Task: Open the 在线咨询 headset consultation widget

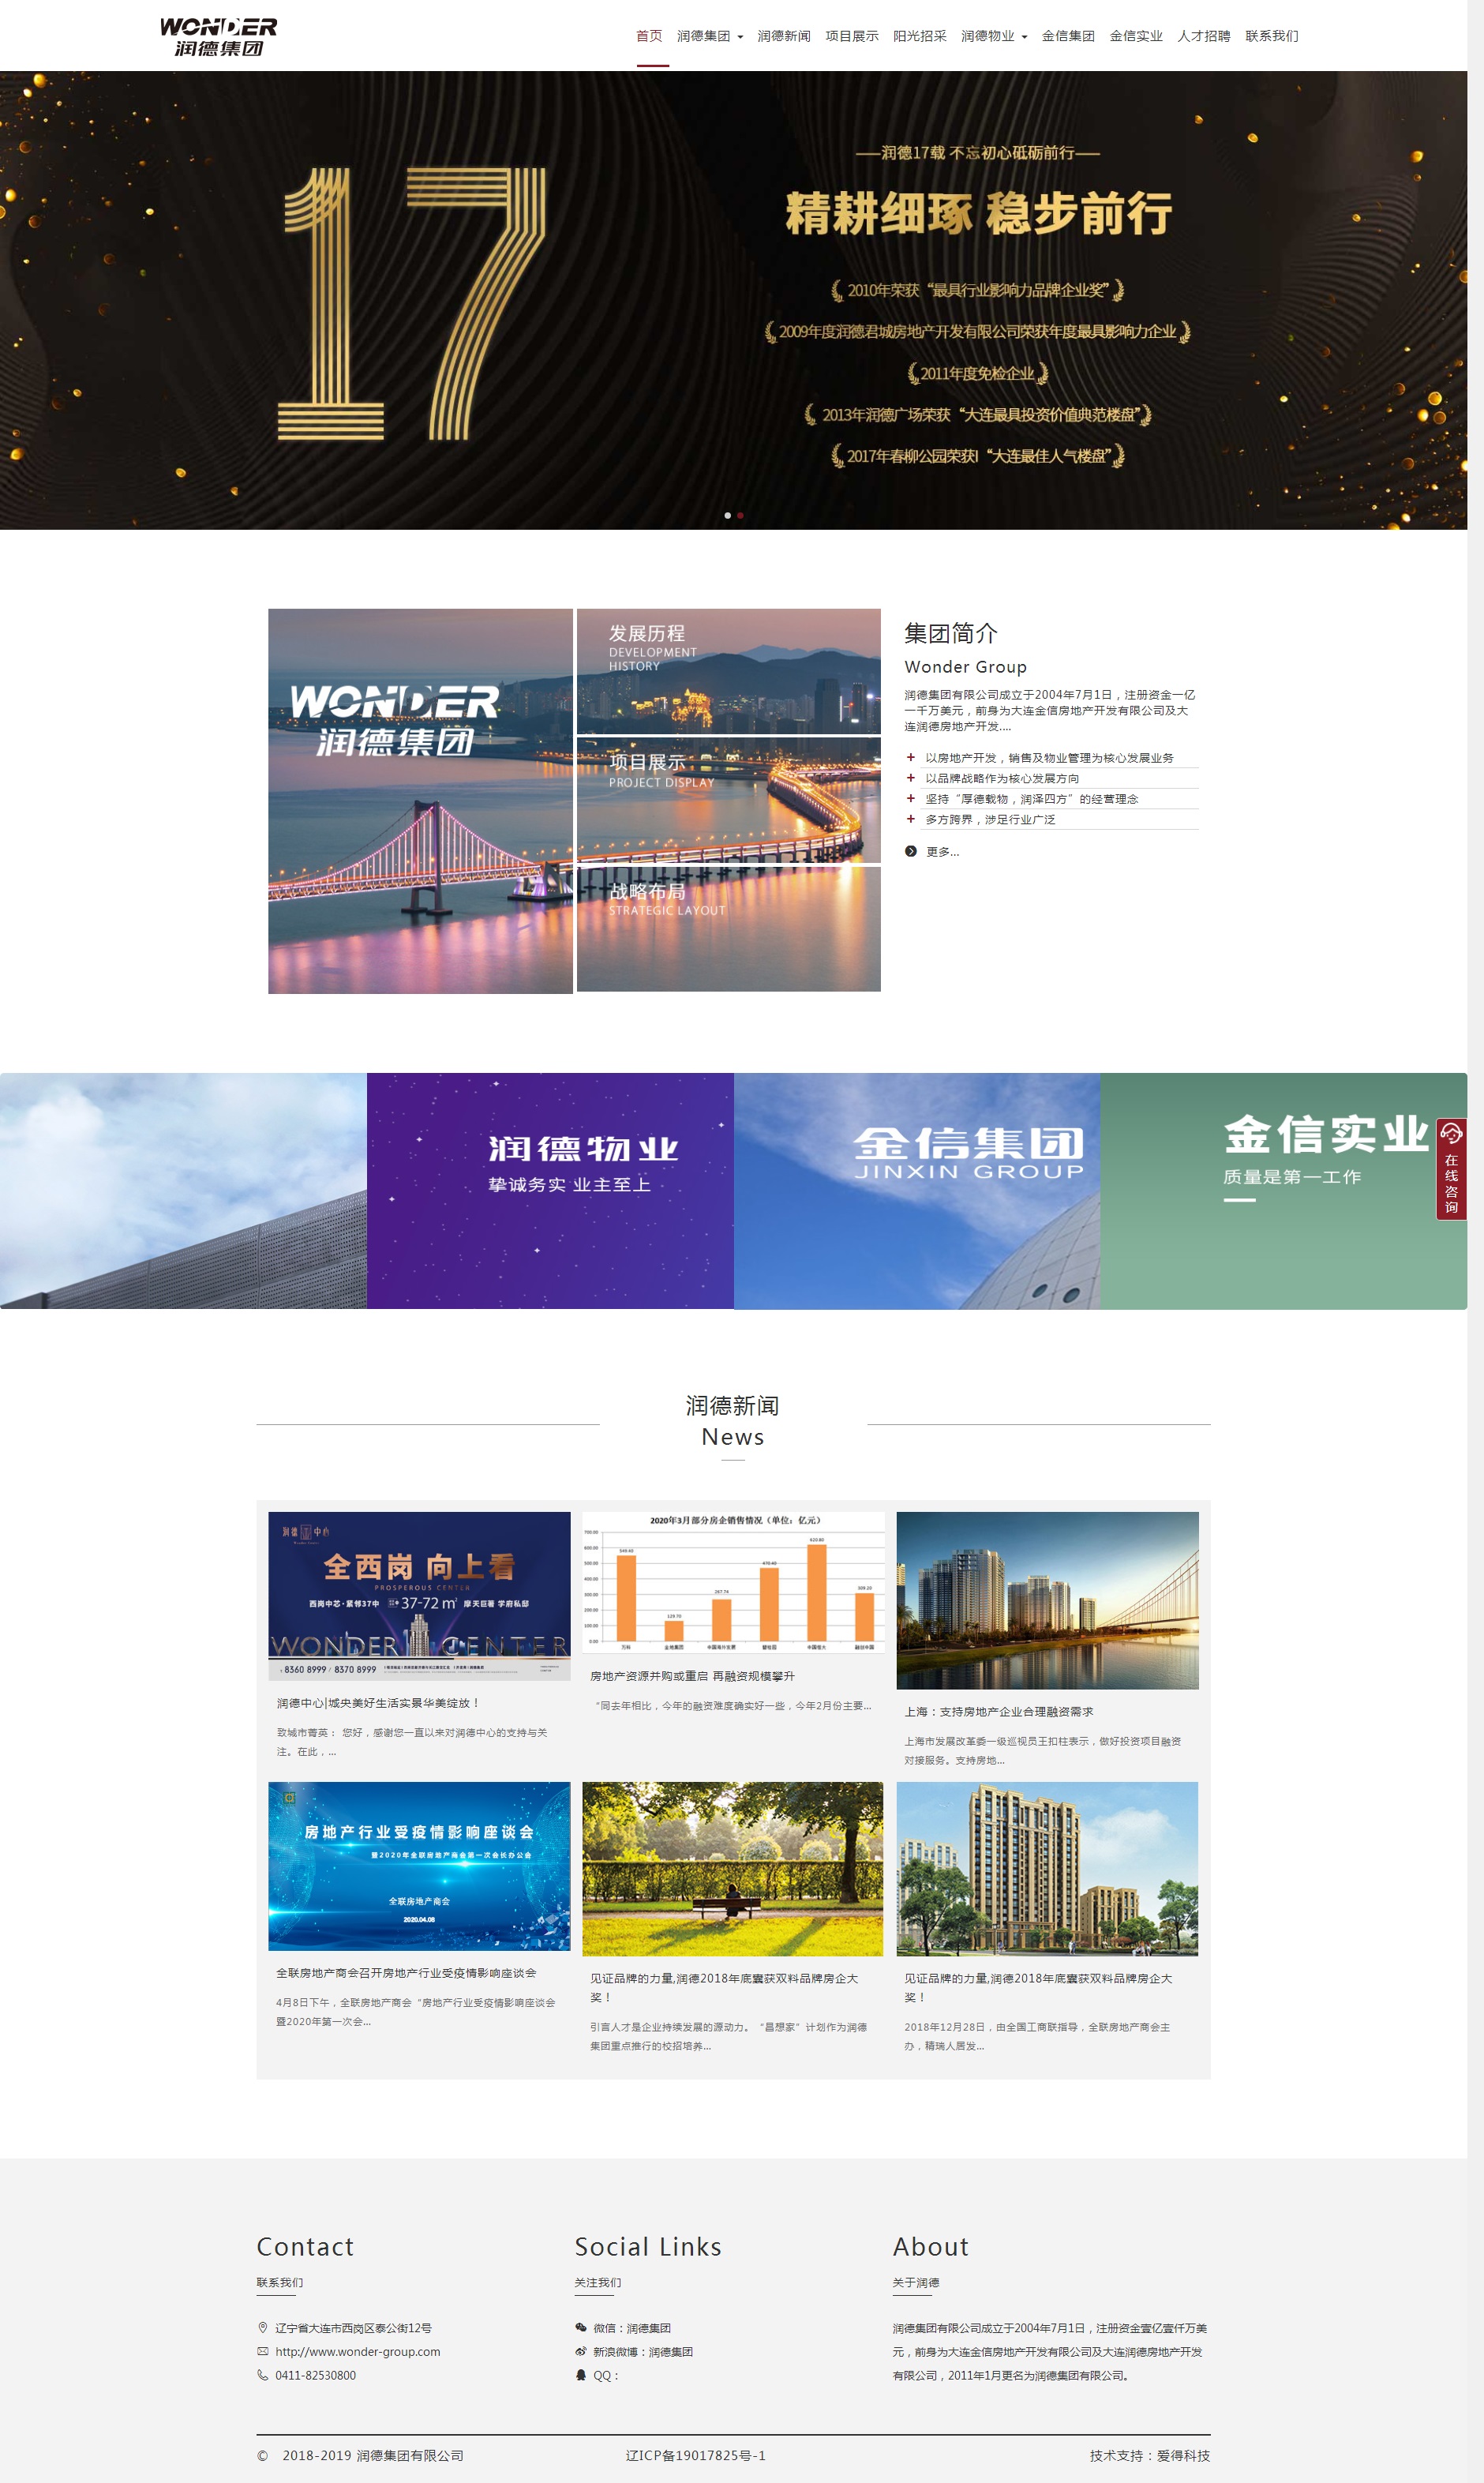Action: 1450,1168
